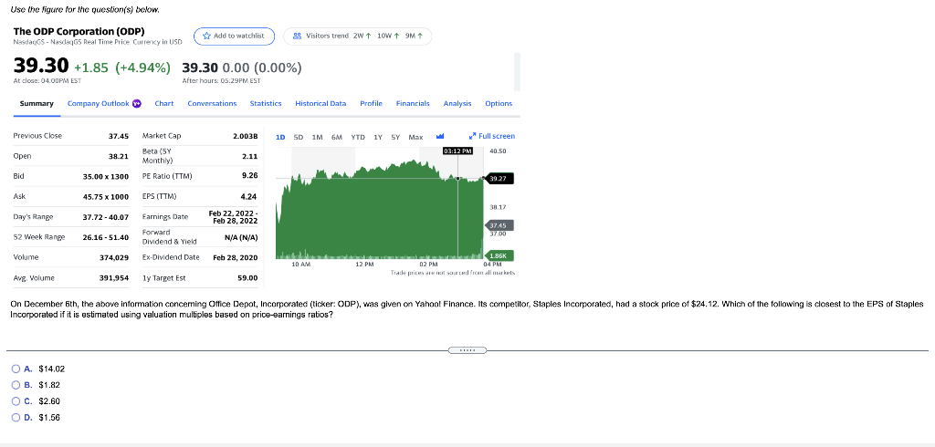Select the YTD chart range
This screenshot has width=935, height=447.
(x=358, y=137)
